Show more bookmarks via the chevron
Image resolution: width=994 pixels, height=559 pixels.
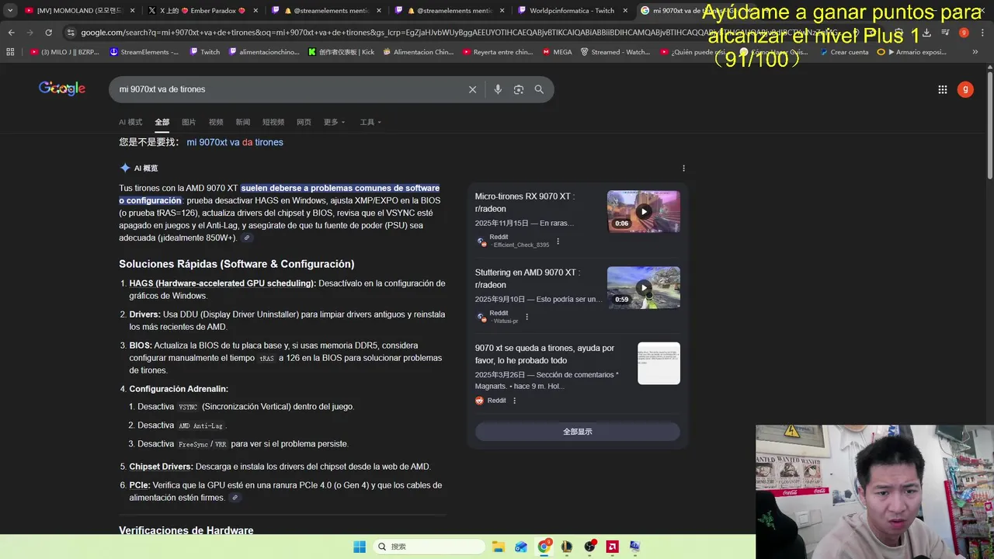(x=975, y=52)
